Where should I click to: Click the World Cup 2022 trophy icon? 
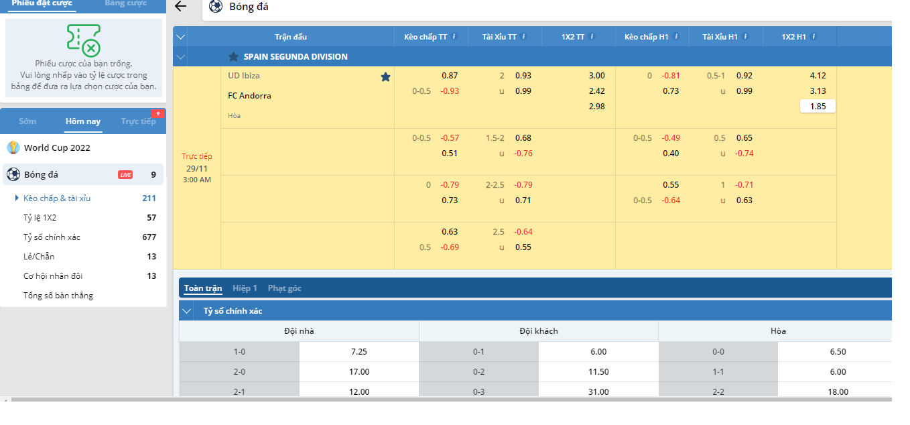13,147
